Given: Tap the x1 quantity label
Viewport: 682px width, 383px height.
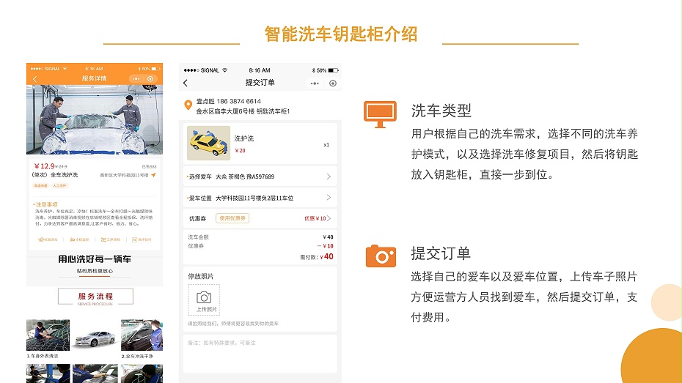Looking at the screenshot, I should tap(326, 144).
